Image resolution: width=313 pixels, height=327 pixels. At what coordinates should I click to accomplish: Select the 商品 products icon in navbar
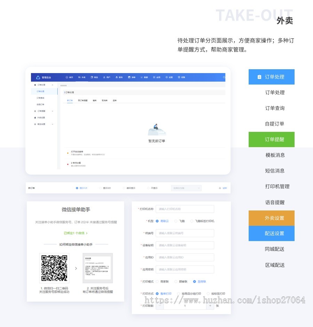pos(92,77)
